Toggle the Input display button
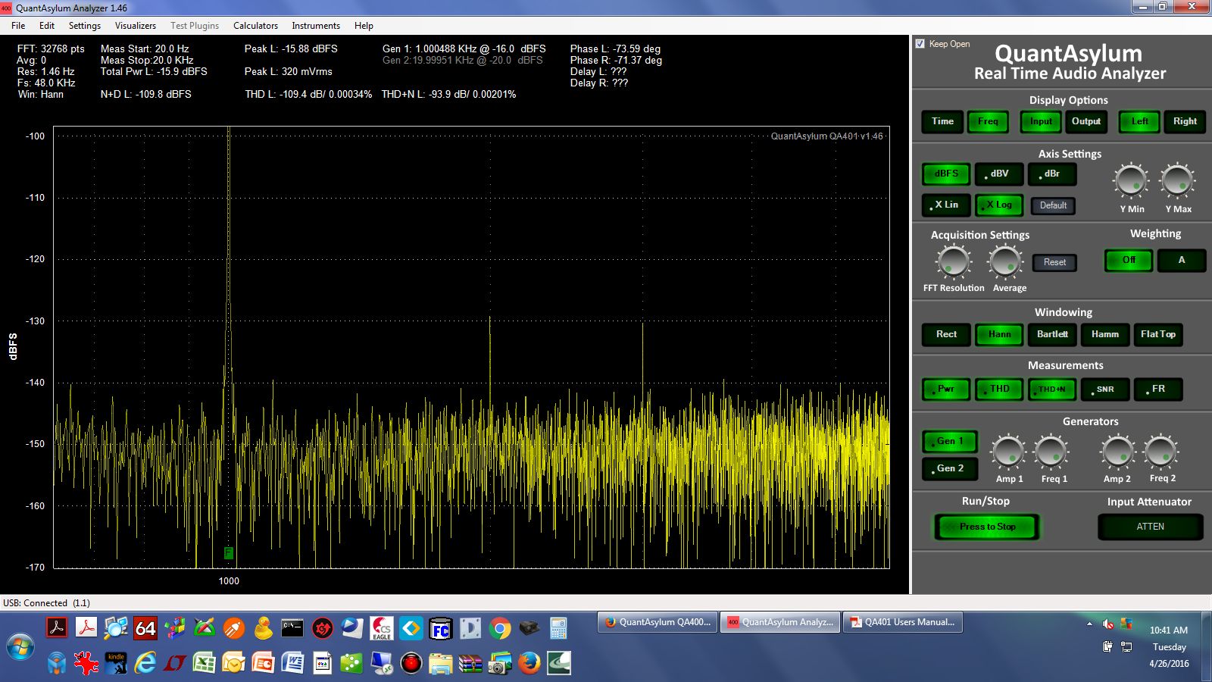This screenshot has height=682, width=1212. click(1041, 121)
